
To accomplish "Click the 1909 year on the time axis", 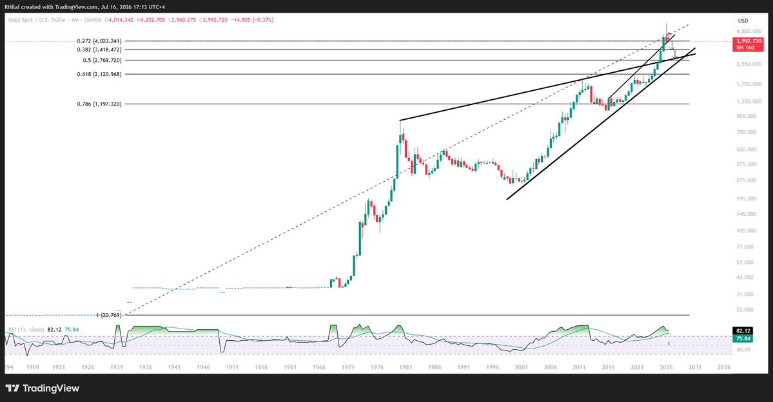I will coord(33,367).
